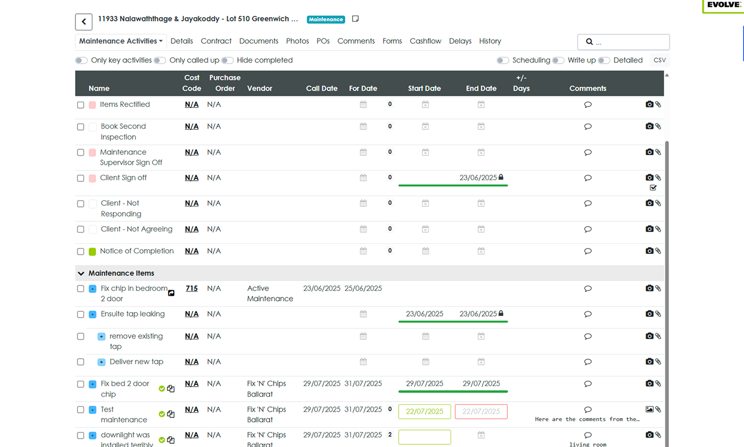This screenshot has height=447, width=744.
Task: Expand blue plus on downlight was installed terribly
Action: pos(92,436)
